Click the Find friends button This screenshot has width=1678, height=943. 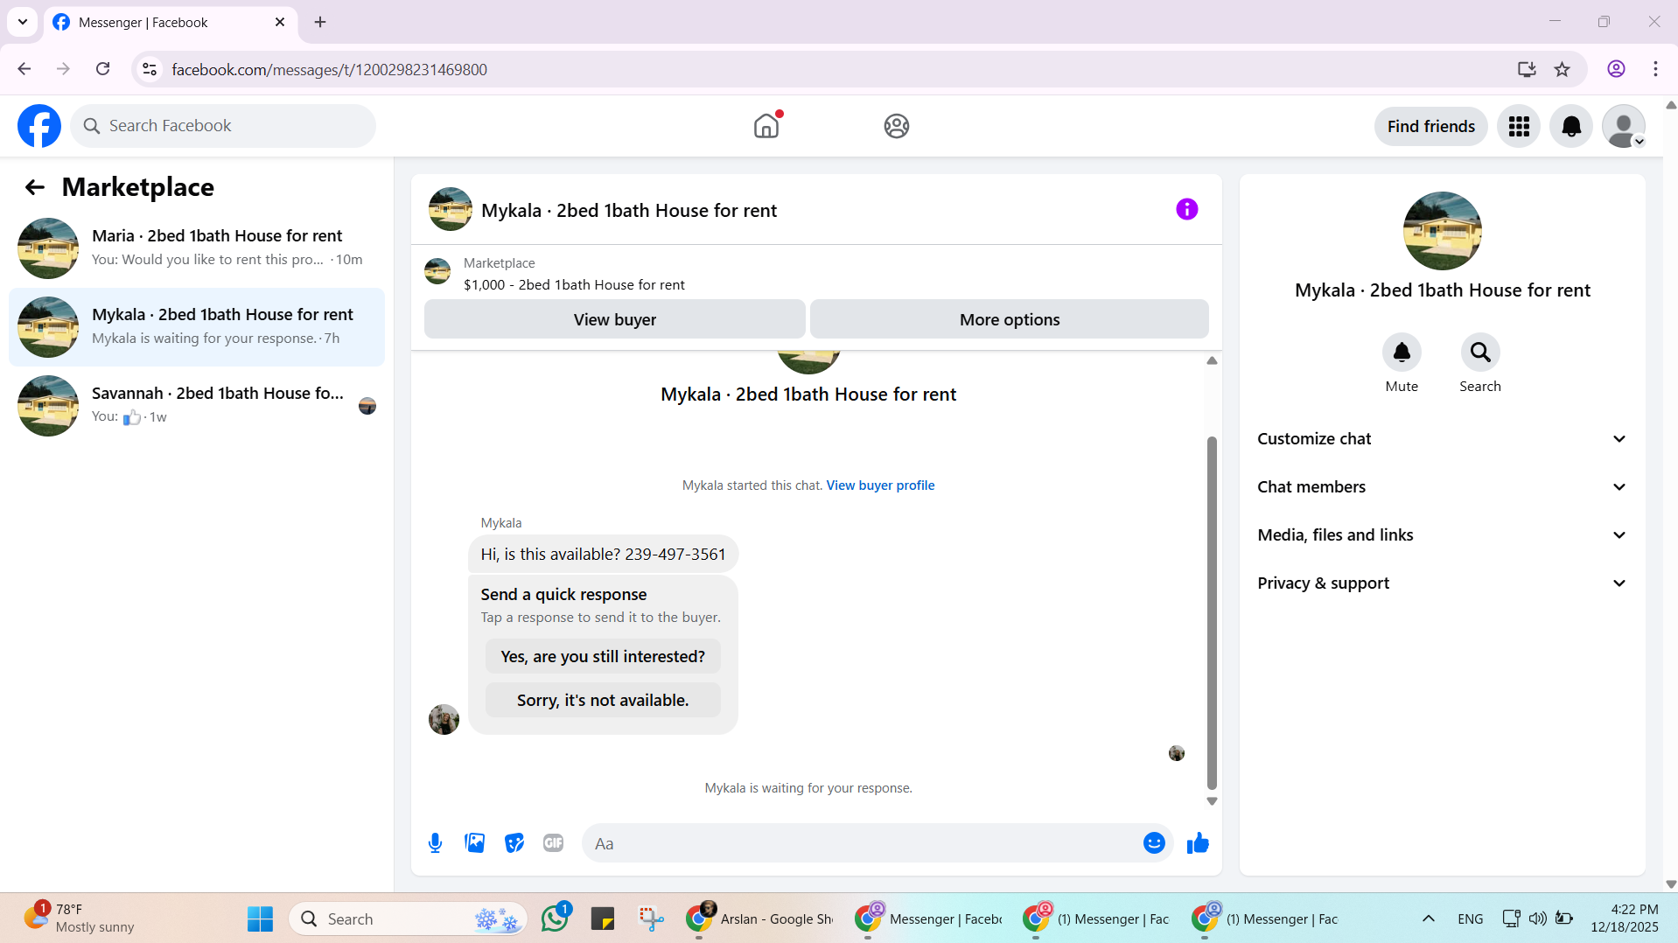coord(1431,127)
